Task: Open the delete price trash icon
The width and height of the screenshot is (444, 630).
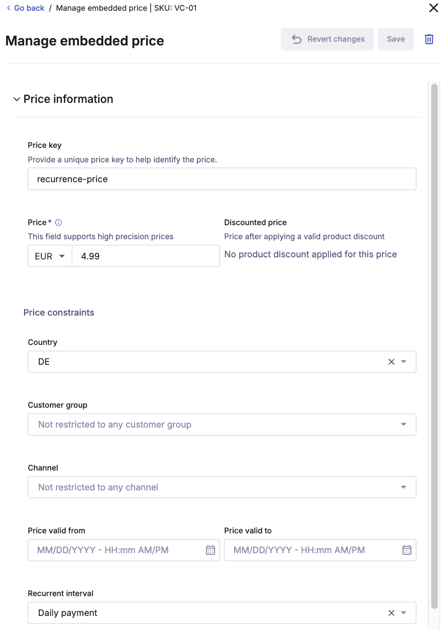Action: coord(429,39)
